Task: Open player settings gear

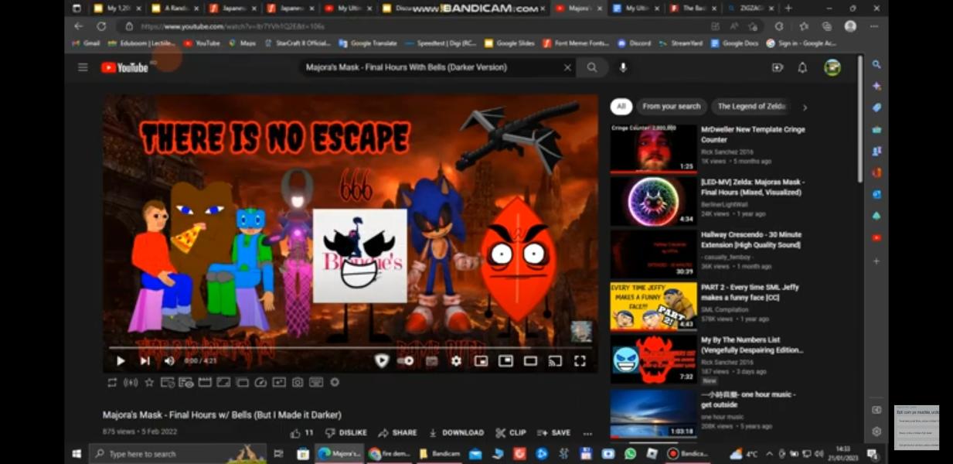Action: click(x=456, y=360)
